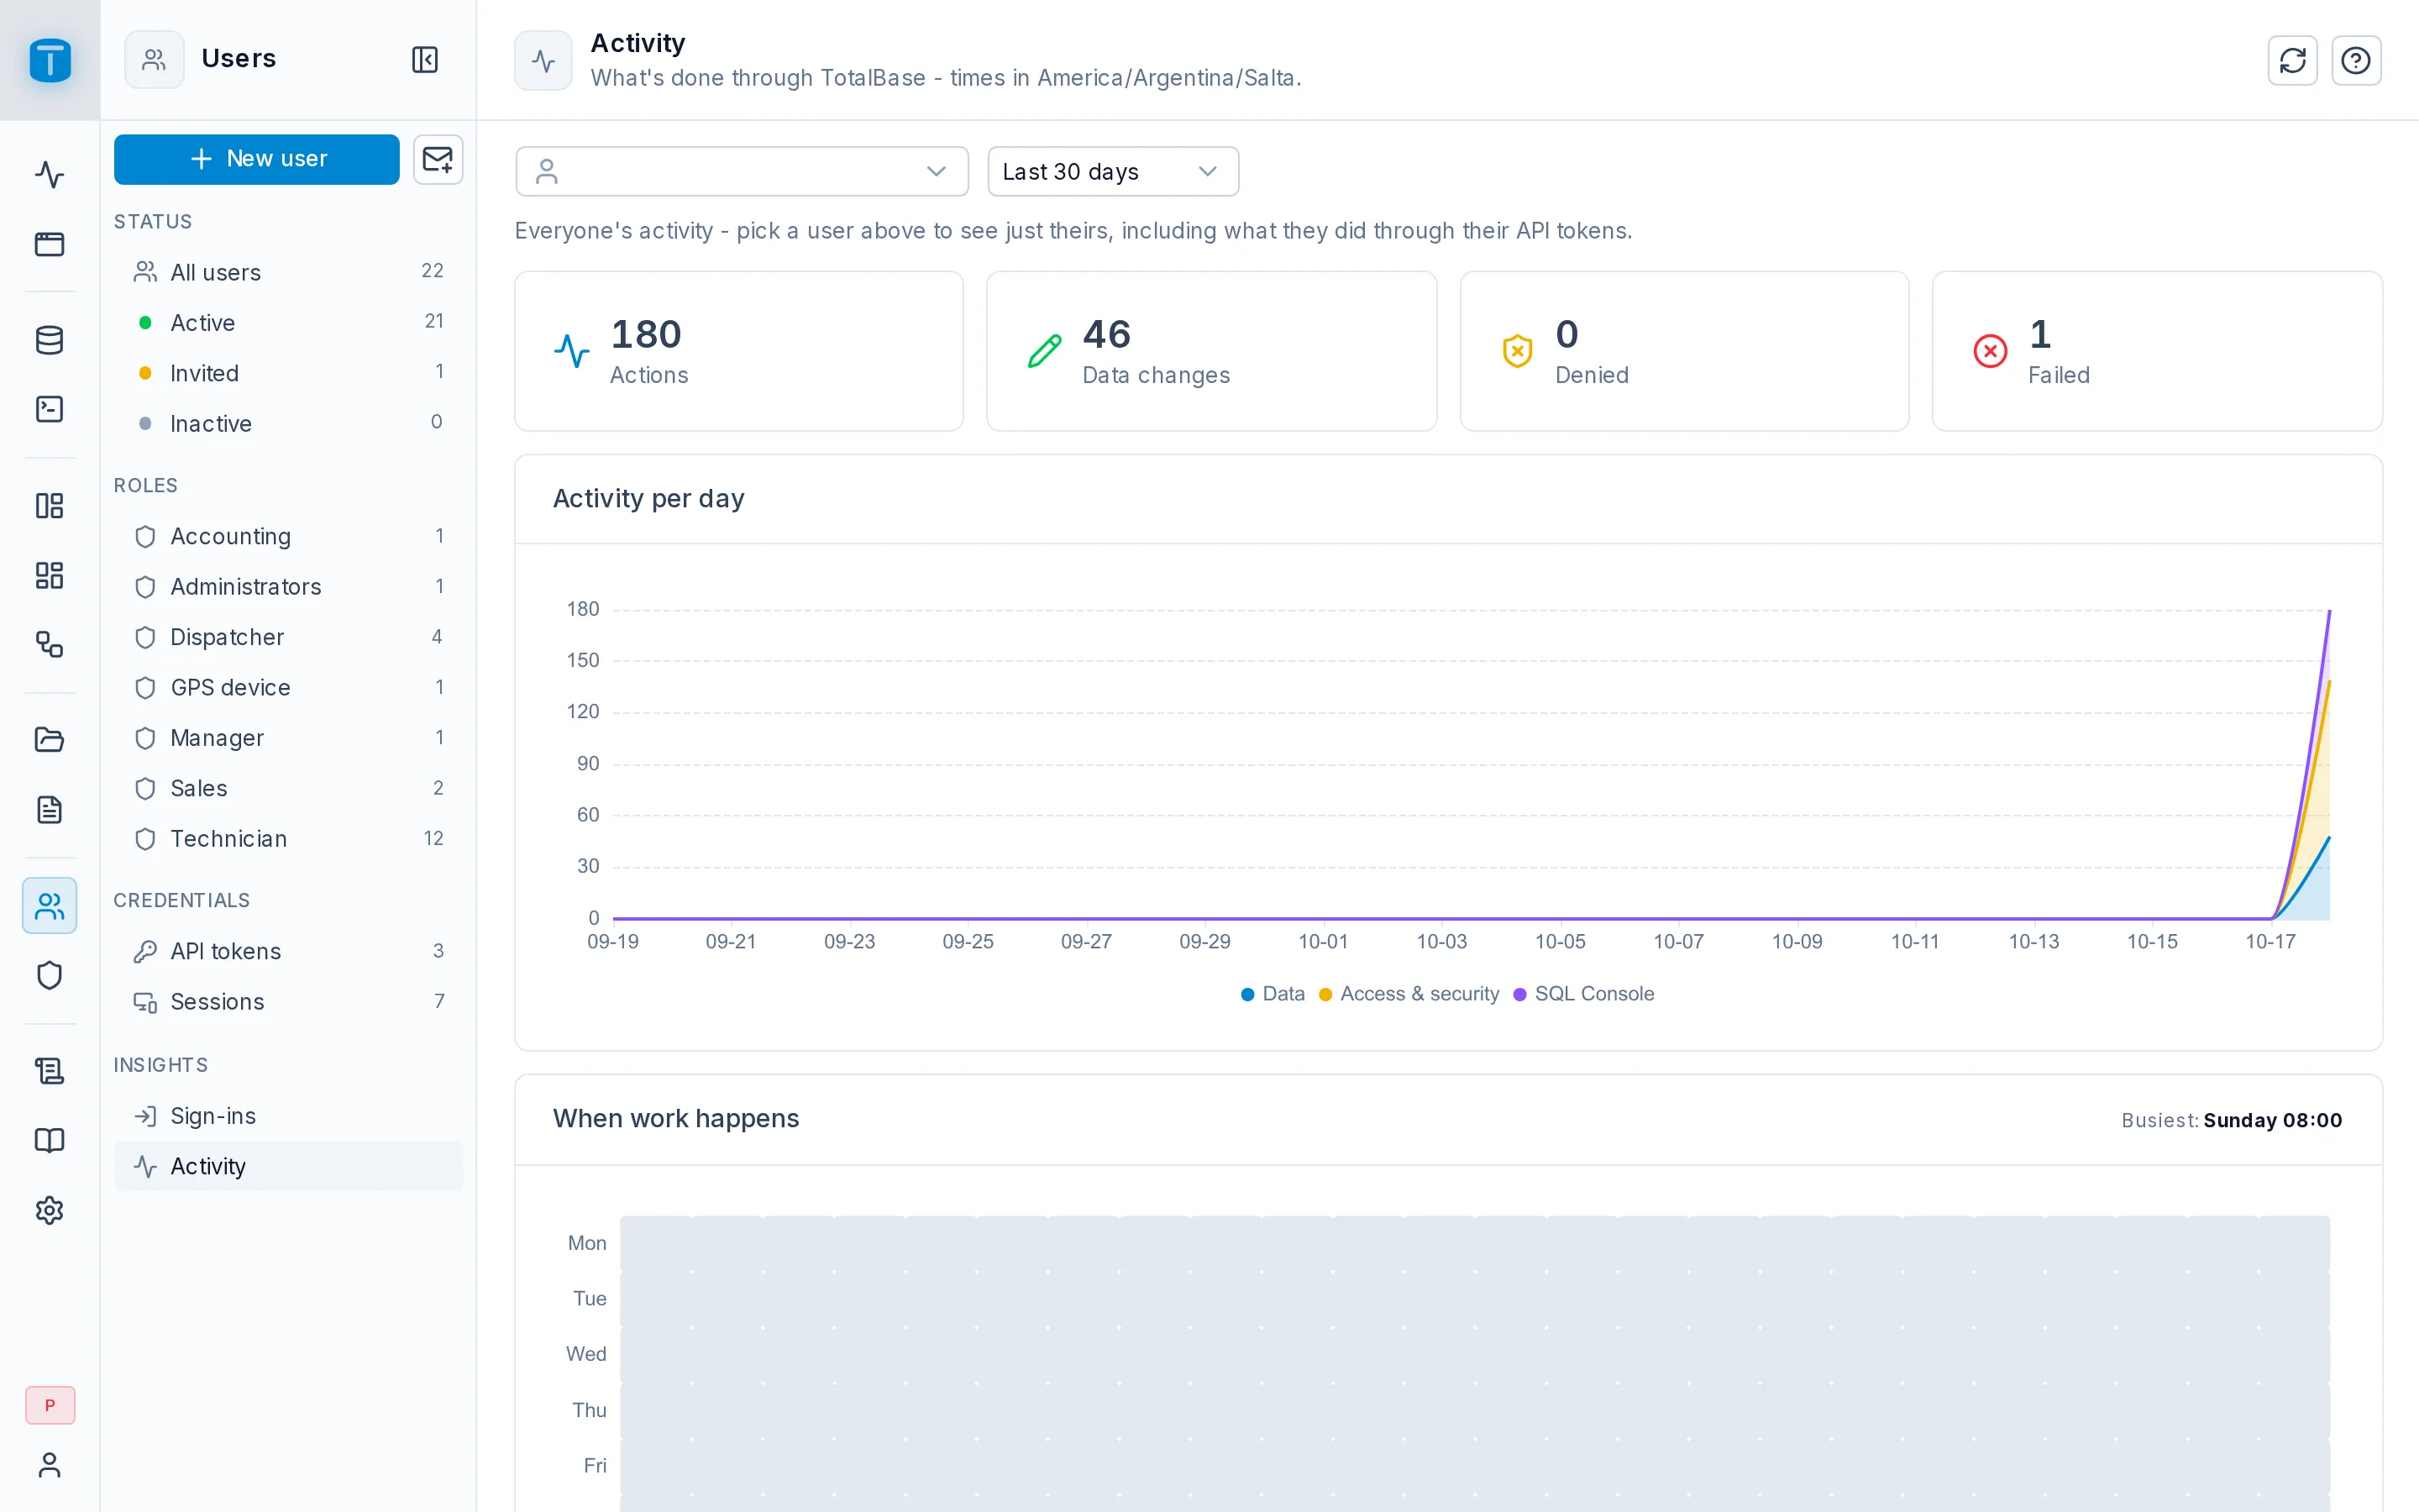2419x1512 pixels.
Task: Open the settings gear icon
Action: pos(50,1210)
